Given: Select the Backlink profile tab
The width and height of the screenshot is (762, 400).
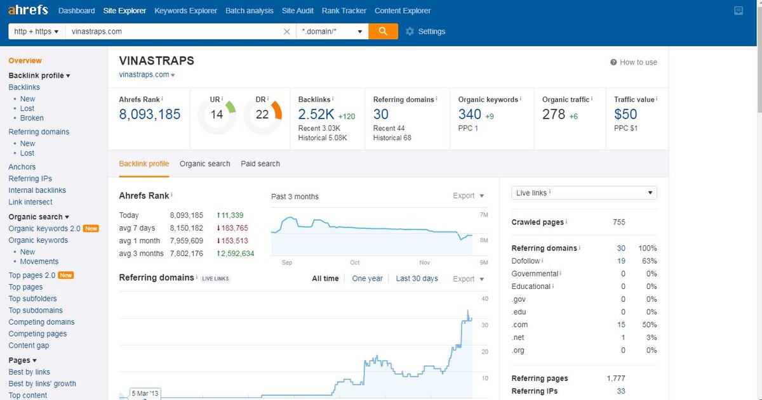Looking at the screenshot, I should [144, 164].
